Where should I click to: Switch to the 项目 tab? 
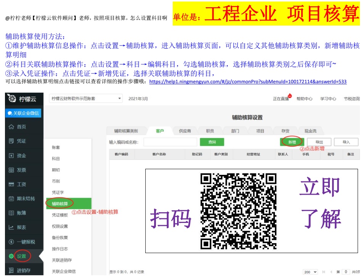pyautogui.click(x=260, y=131)
